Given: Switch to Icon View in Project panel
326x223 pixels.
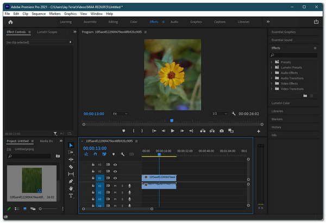Looking at the screenshot, I should pyautogui.click(x=25, y=209).
